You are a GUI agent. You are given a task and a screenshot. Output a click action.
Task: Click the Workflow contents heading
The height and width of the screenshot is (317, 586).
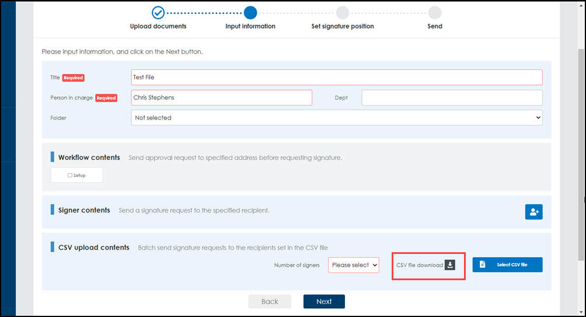click(x=89, y=158)
